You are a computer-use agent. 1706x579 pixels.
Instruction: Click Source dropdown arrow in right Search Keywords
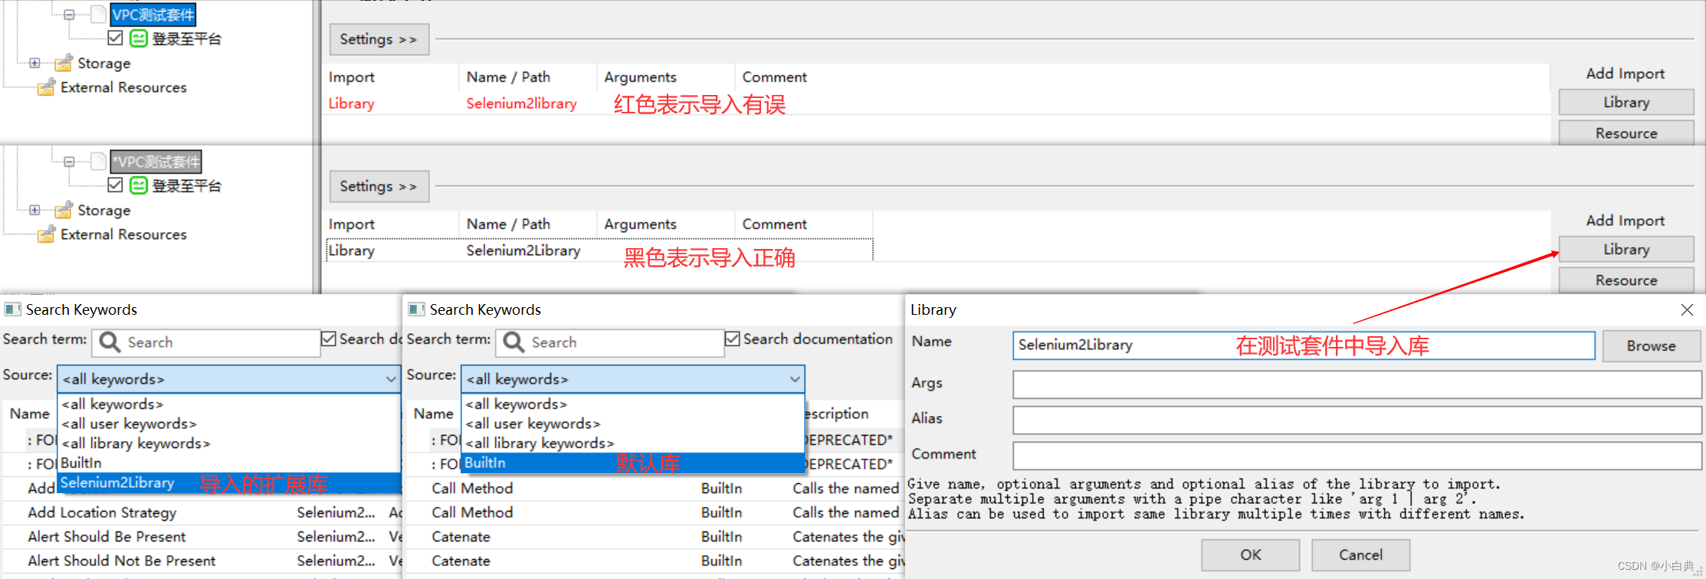pyautogui.click(x=795, y=379)
